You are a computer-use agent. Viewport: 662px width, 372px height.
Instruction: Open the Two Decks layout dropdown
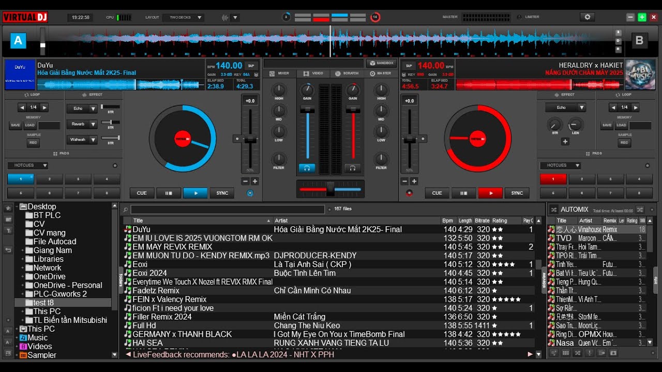point(183,18)
